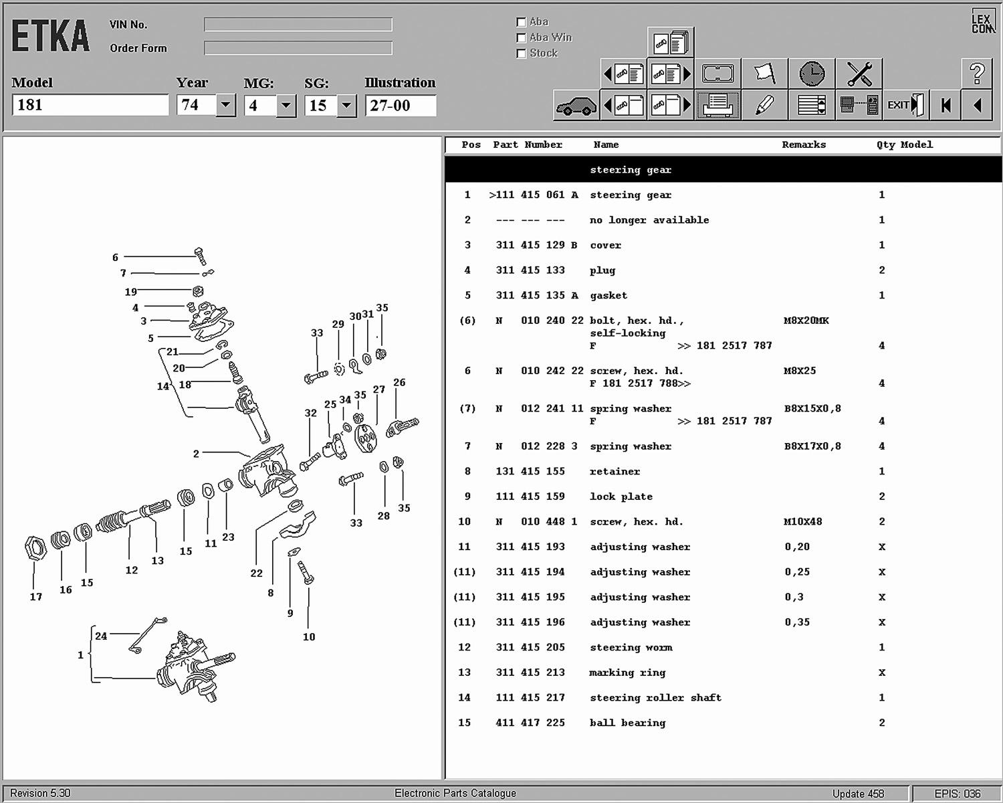Select the pencil icon

[x=764, y=106]
